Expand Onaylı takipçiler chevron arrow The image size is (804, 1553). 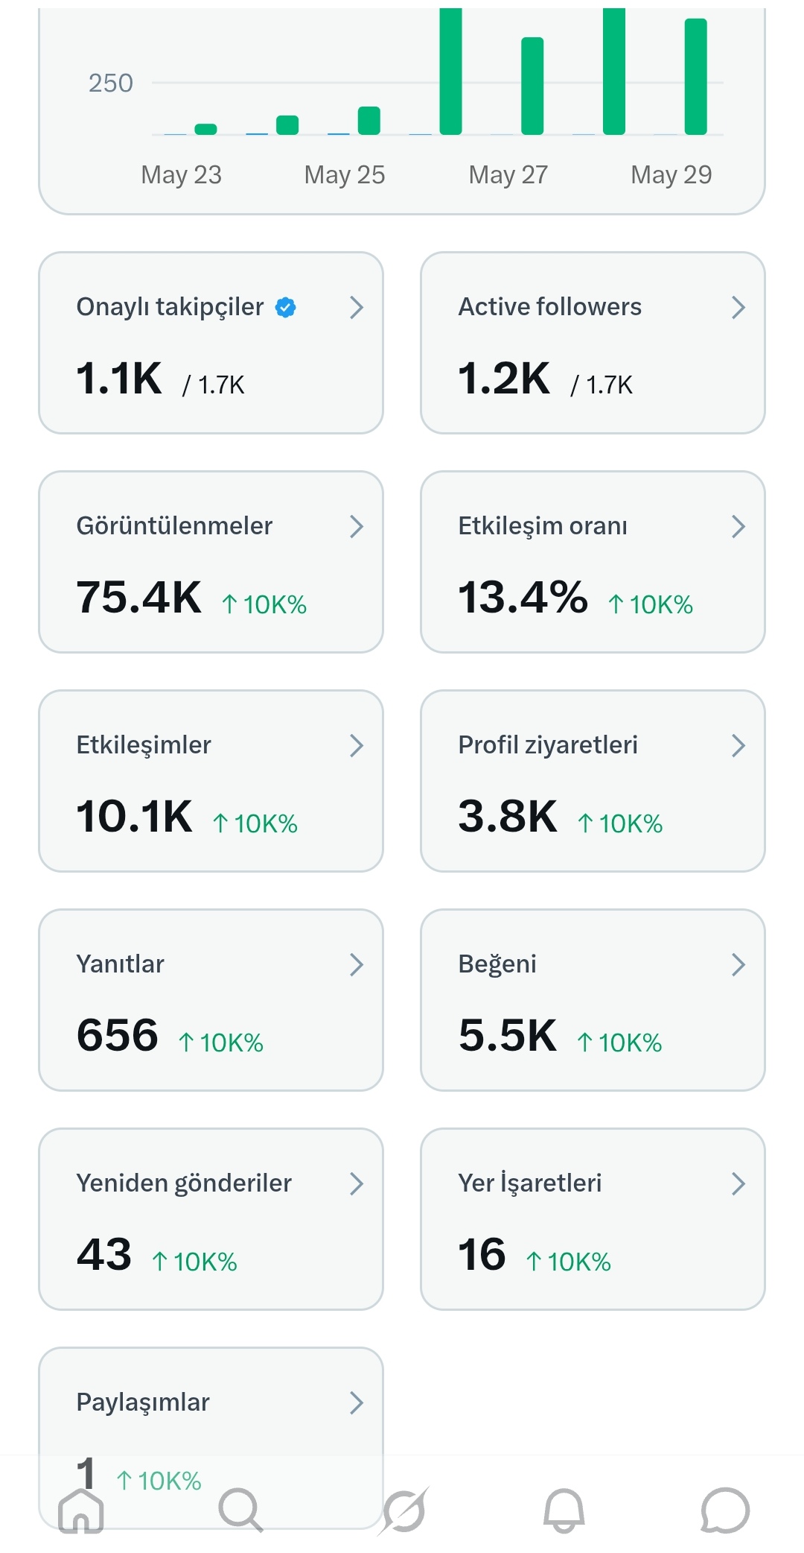pos(357,307)
